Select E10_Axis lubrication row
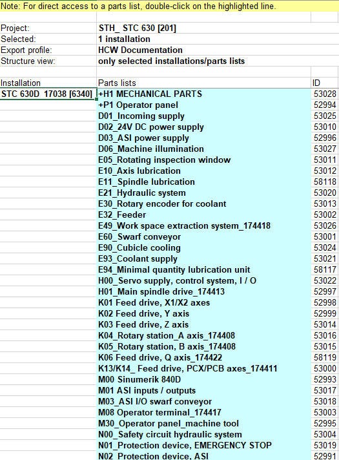Screen dimensions: 339x460 (x=203, y=171)
